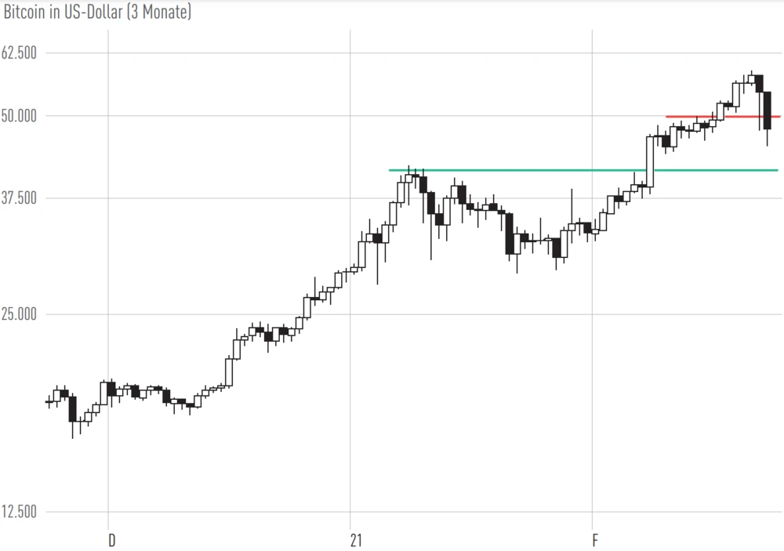Screen dimensions: 784x551
Task: Click the tall white mid-December breakout candle
Action: tap(228, 372)
